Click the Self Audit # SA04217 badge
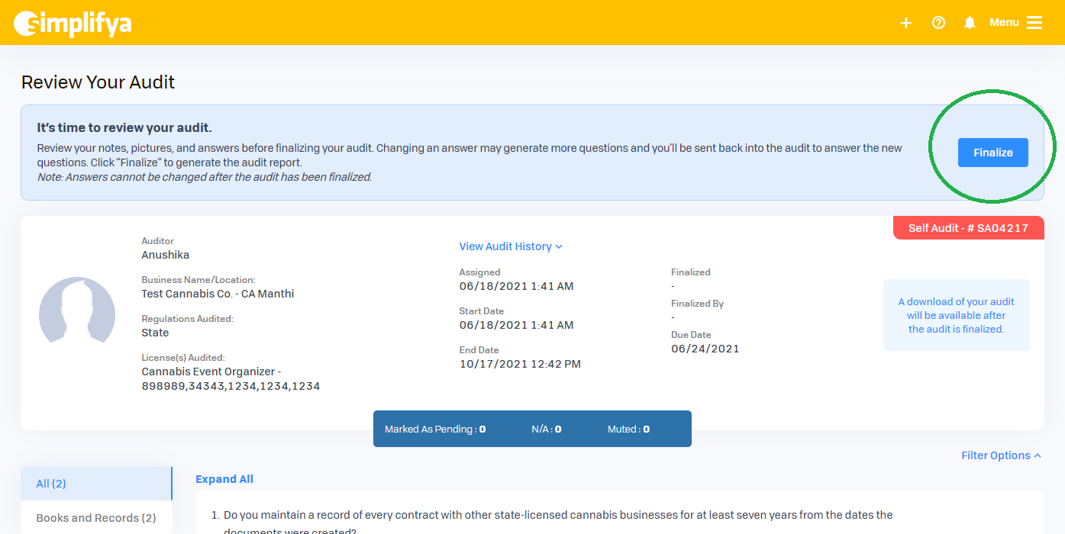Screen dimensions: 1065x534 pyautogui.click(x=968, y=228)
